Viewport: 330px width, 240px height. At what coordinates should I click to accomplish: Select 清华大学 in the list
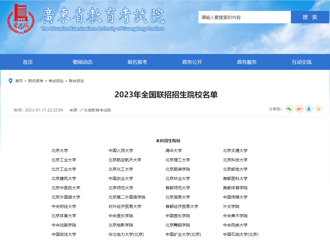(x=174, y=151)
